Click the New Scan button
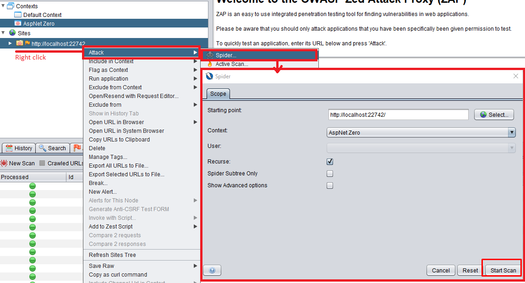This screenshot has width=525, height=283. coord(18,163)
